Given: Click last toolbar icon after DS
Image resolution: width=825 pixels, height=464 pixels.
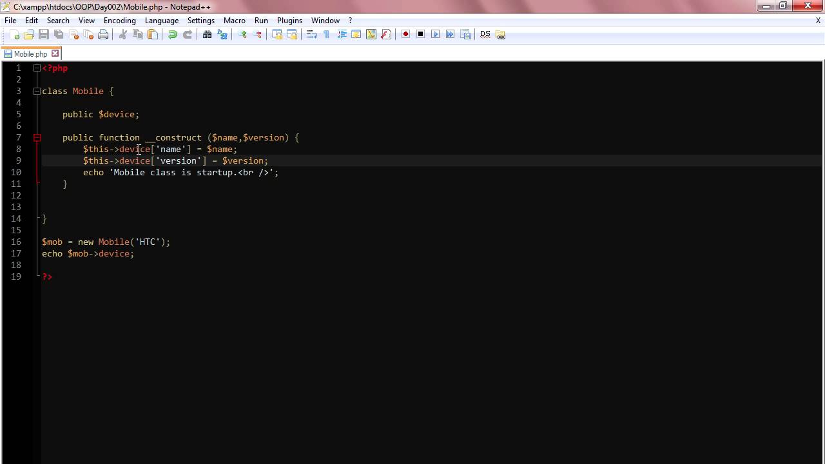Looking at the screenshot, I should click(500, 35).
